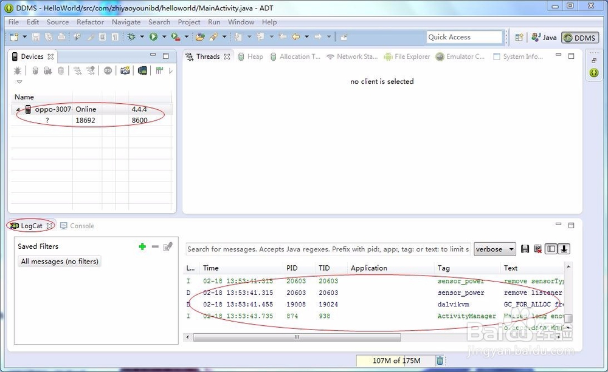Open the Project menu
This screenshot has width=608, height=372.
click(189, 22)
